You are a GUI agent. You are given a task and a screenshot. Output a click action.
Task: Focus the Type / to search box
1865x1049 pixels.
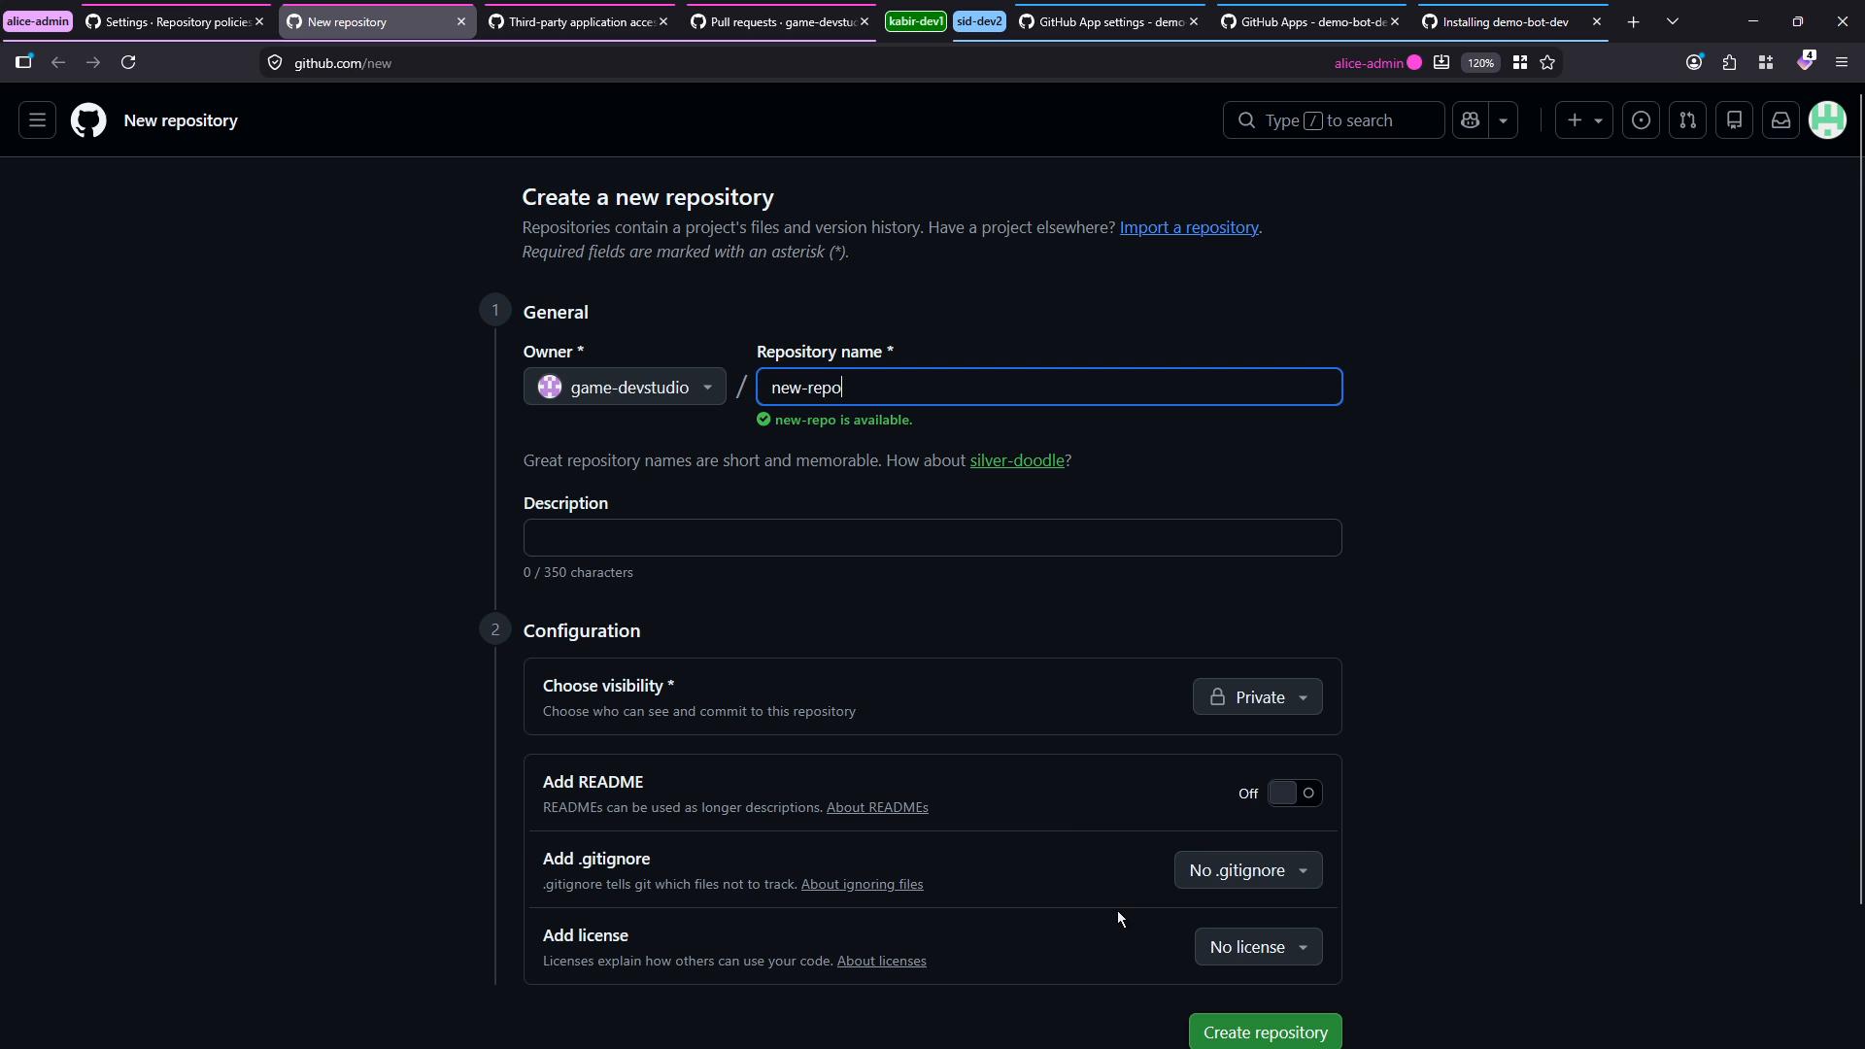1333,120
